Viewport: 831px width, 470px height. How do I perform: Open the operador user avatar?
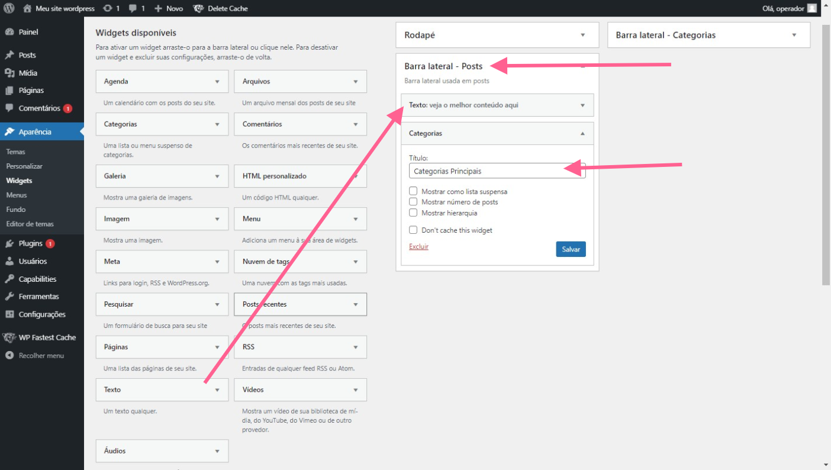(812, 8)
